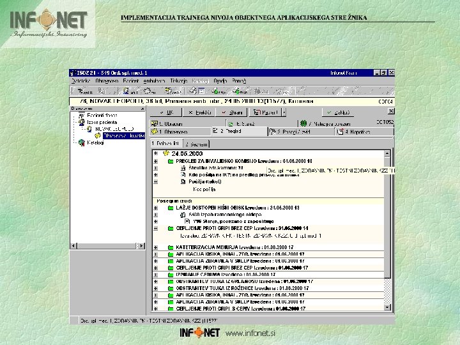Expand ODSTRANITEV TUJKA IZ ROŽENICE entry
Viewport: 460px width, 345px height.
click(x=156, y=288)
